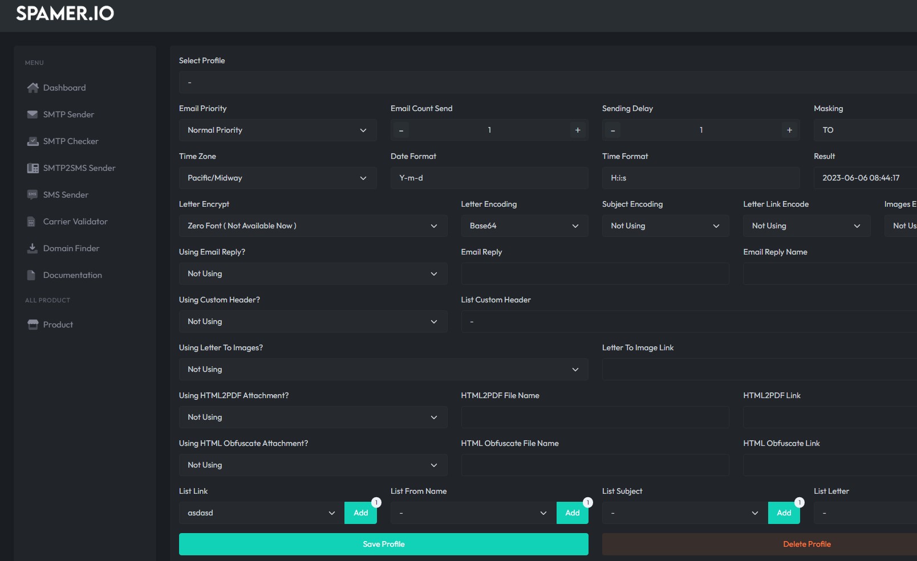This screenshot has width=917, height=561.
Task: Click the Domain Finder download icon
Action: coord(32,248)
